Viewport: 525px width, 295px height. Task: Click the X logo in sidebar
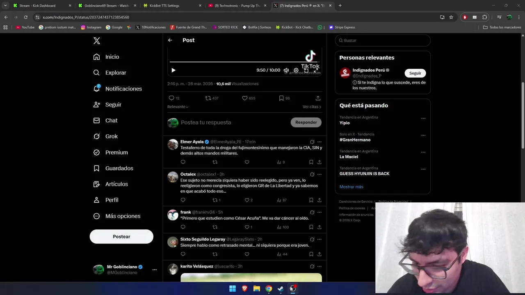[97, 41]
